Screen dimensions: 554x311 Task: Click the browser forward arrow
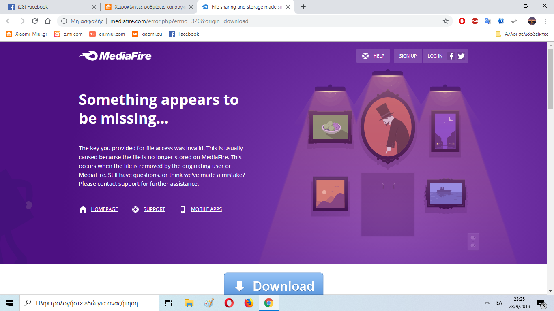click(22, 21)
